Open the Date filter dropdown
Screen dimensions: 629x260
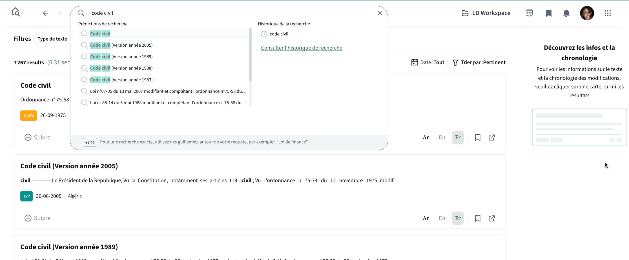tap(428, 62)
